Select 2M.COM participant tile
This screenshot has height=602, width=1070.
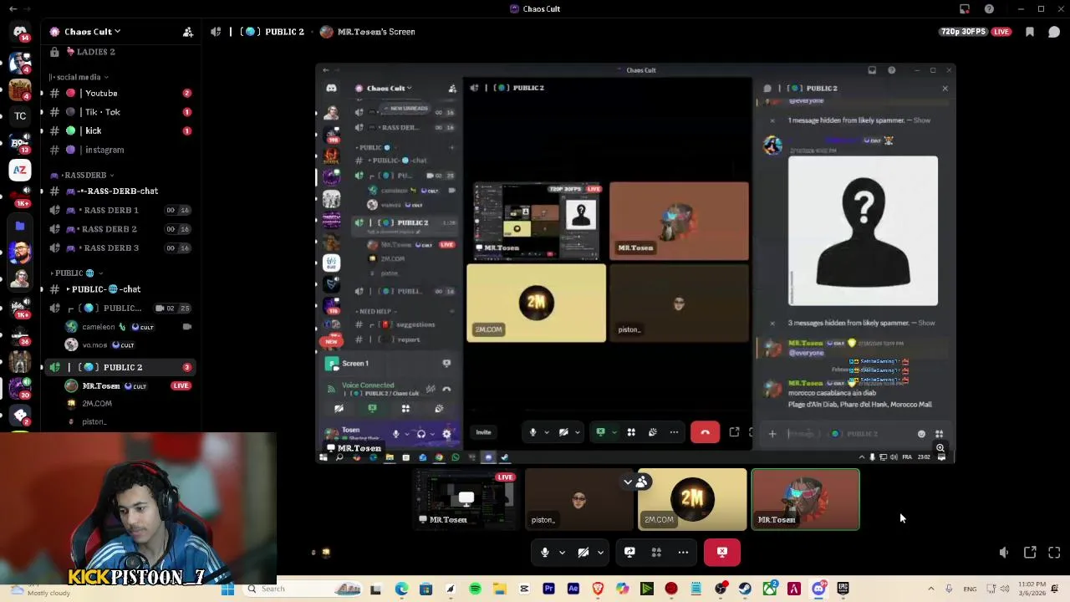coord(692,499)
